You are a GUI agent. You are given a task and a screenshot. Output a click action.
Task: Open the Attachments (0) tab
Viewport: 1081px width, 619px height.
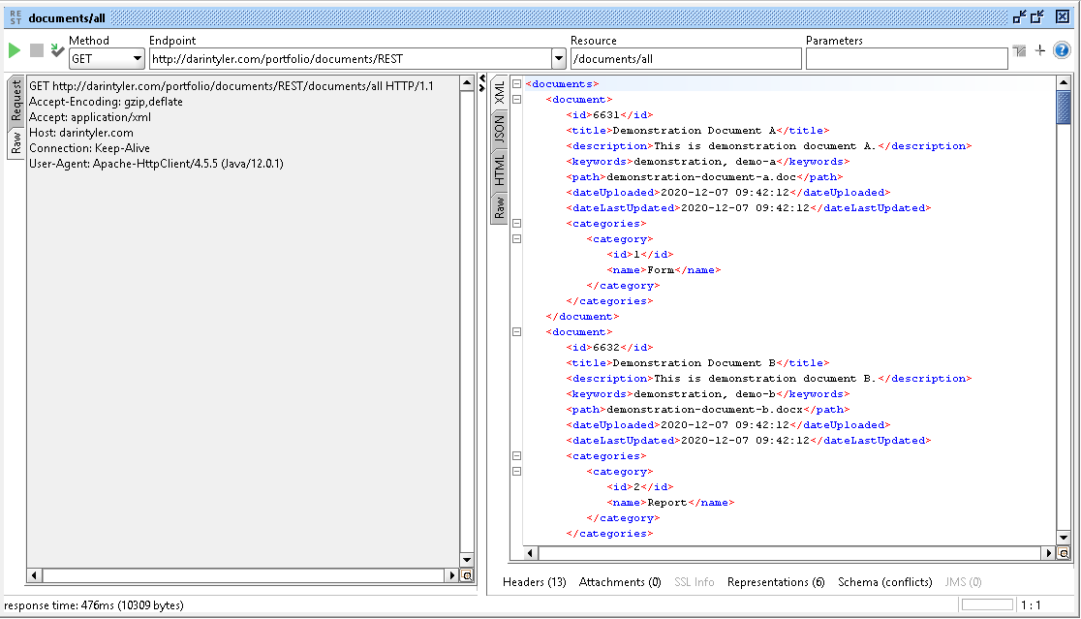pos(620,582)
